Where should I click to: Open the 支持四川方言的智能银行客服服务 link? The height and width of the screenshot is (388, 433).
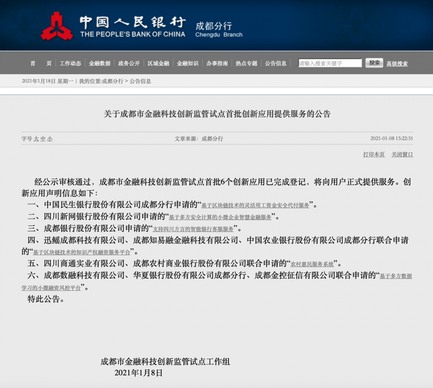[193, 229]
